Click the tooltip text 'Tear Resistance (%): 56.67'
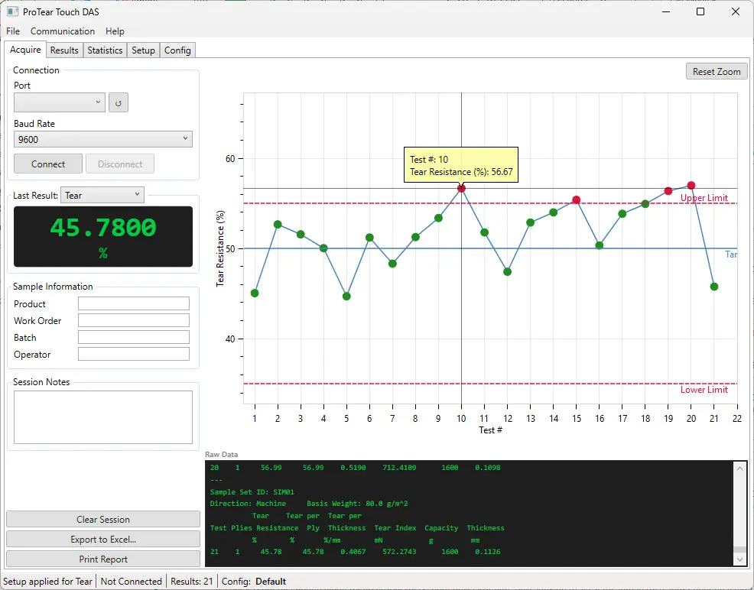 click(461, 172)
